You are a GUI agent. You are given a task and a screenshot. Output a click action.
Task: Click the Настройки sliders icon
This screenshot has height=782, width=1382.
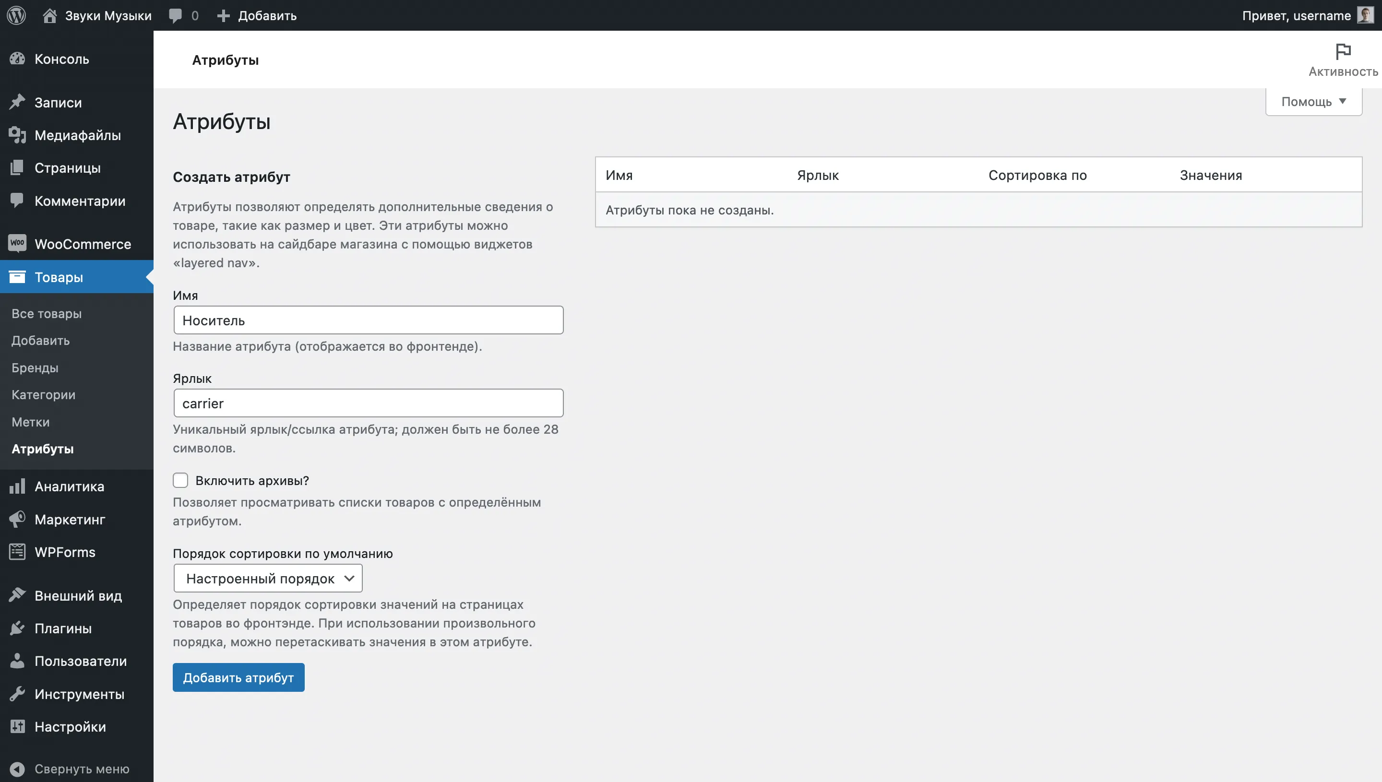pos(17,726)
